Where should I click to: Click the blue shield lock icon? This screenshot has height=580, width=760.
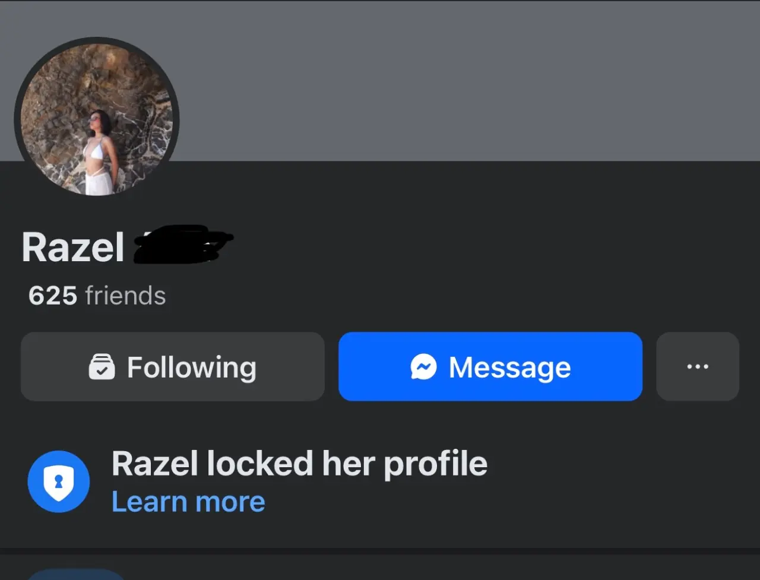tap(59, 481)
